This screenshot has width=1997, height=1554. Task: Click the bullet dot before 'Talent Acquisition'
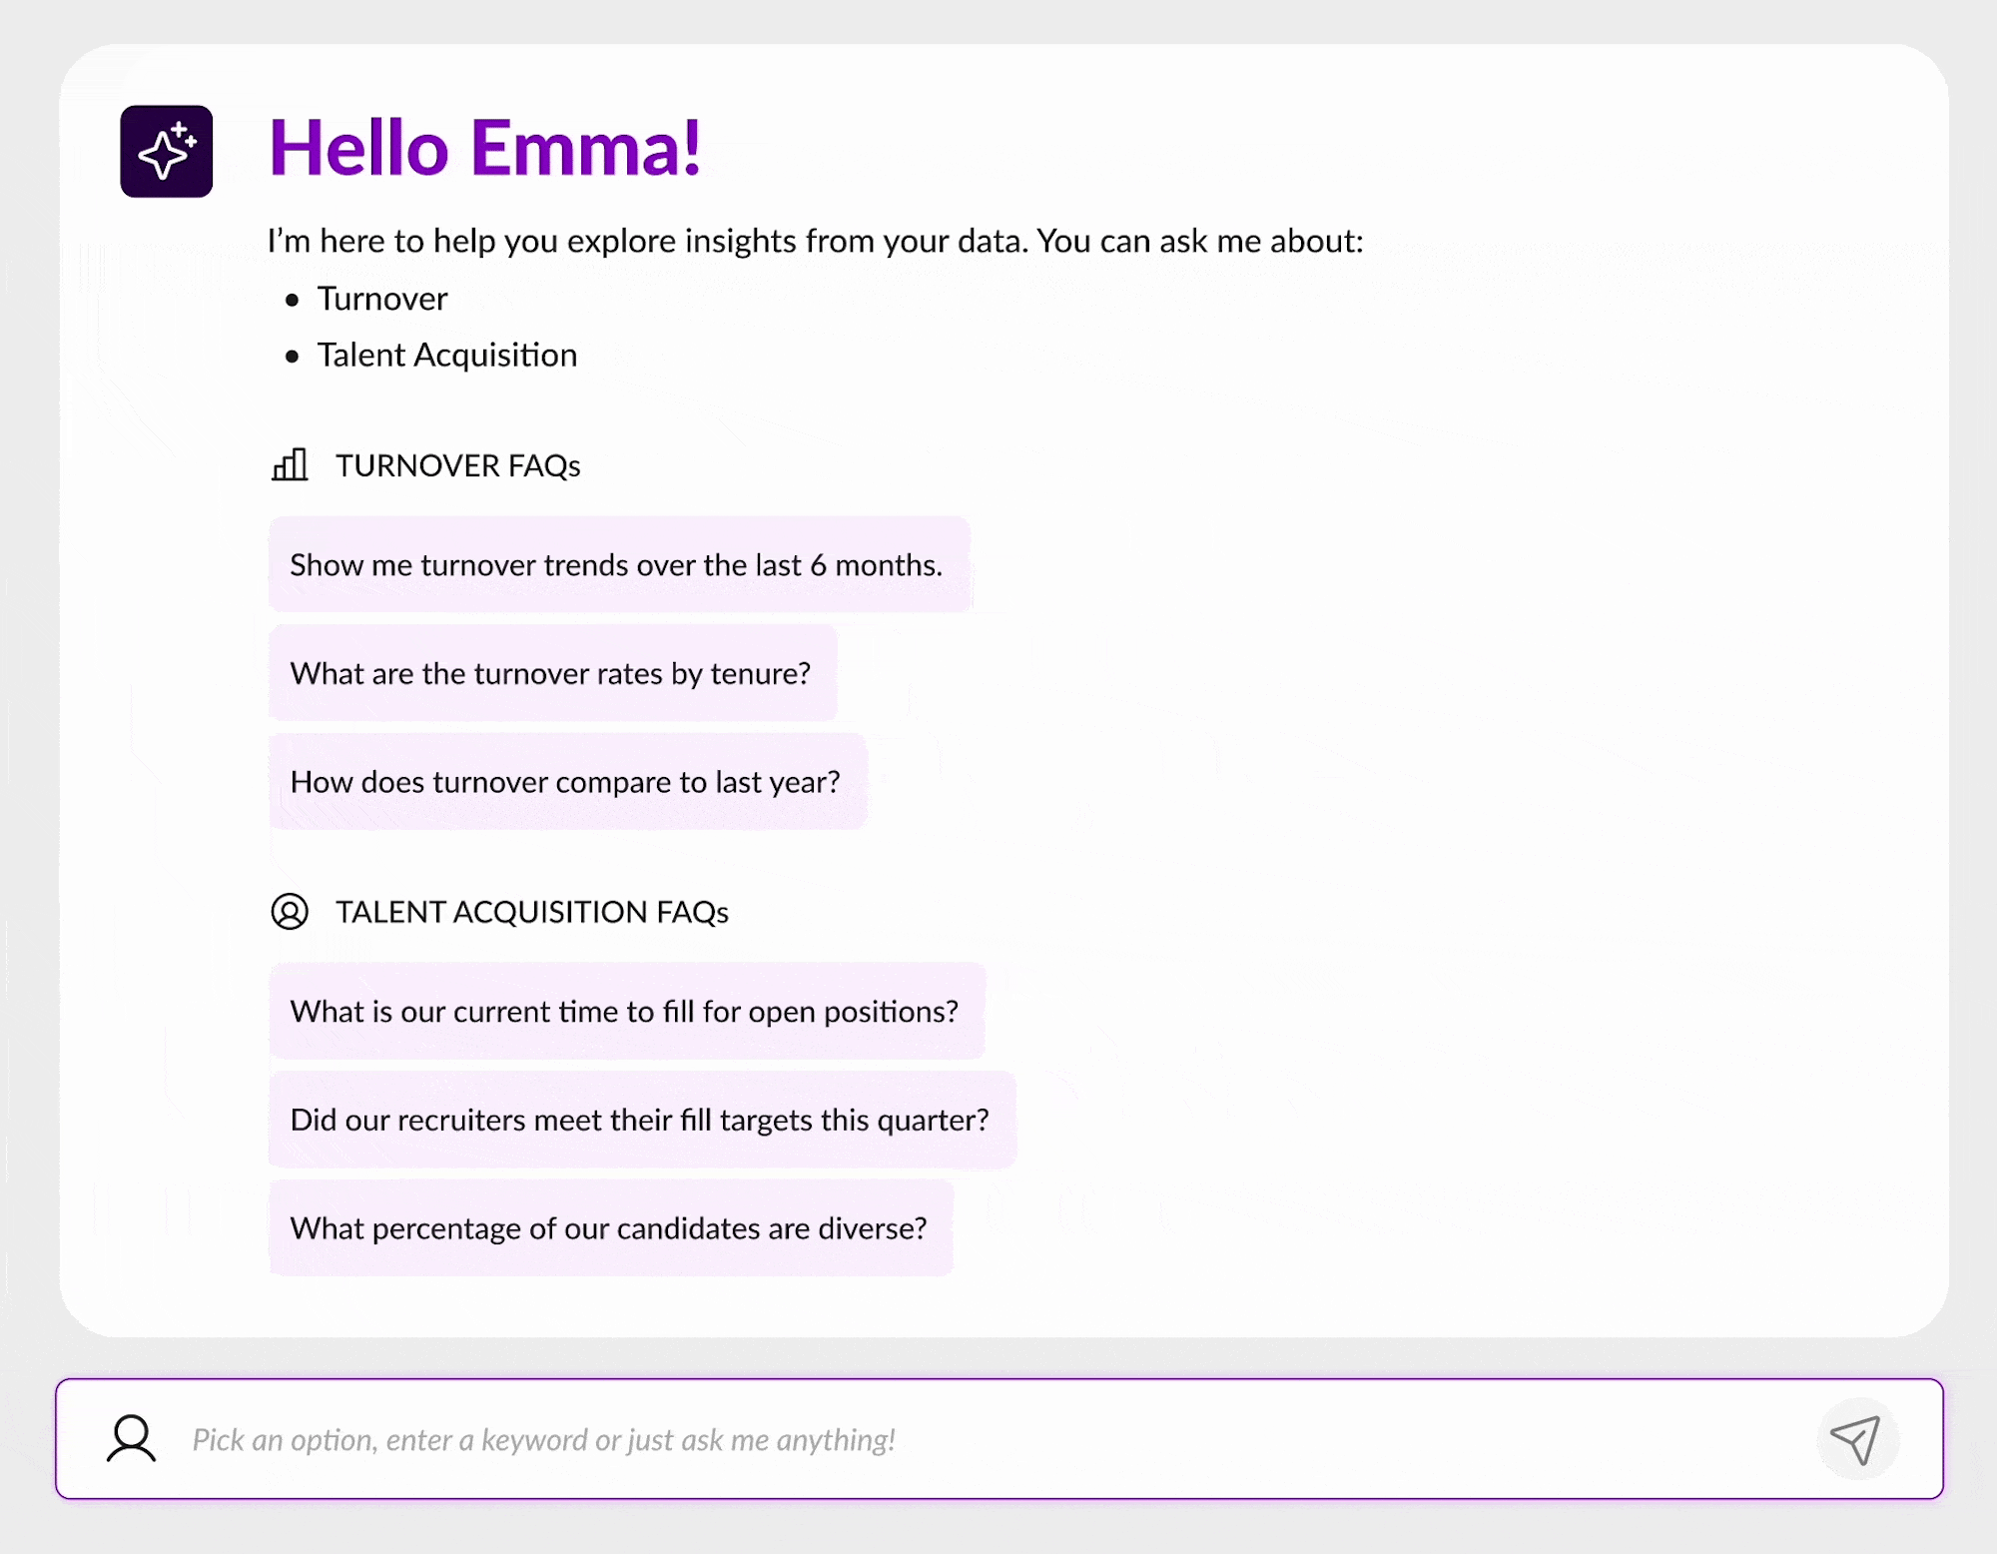pyautogui.click(x=292, y=356)
